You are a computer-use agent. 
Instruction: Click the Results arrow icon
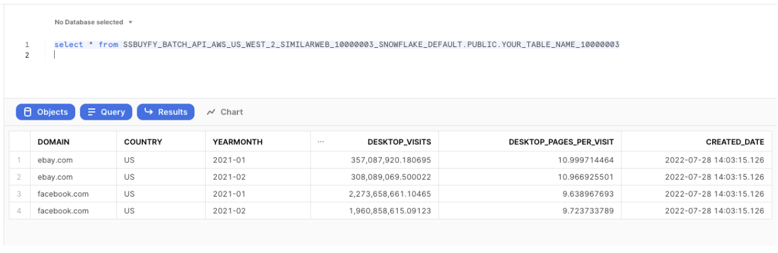(149, 112)
